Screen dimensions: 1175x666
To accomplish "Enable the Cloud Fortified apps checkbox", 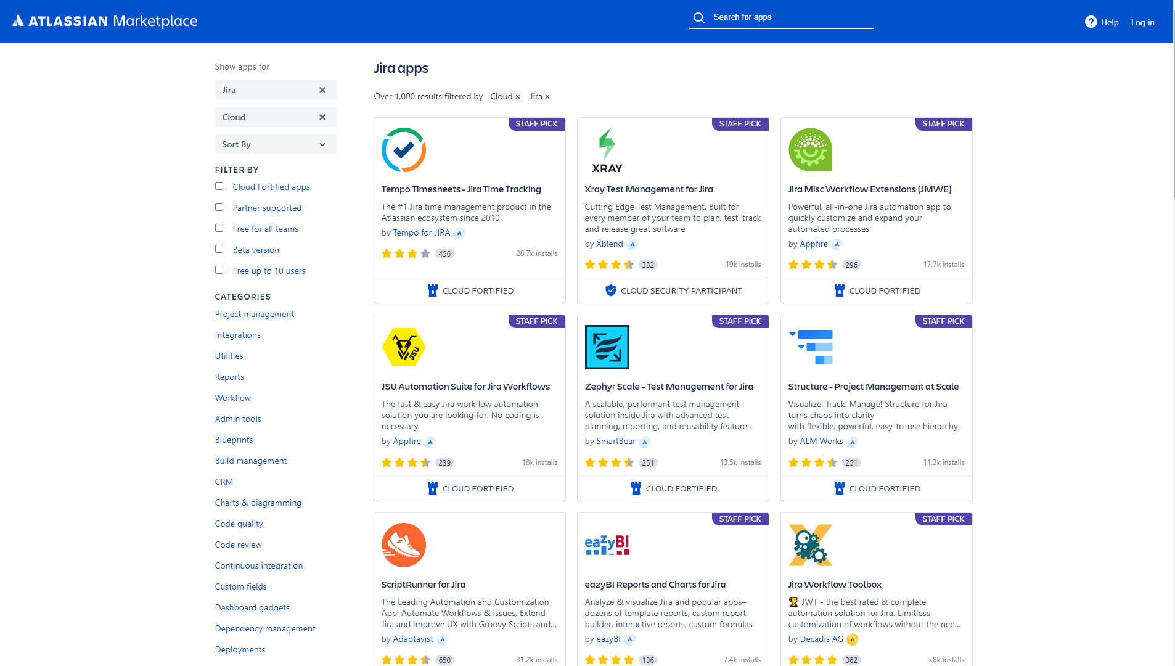I will 219,186.
